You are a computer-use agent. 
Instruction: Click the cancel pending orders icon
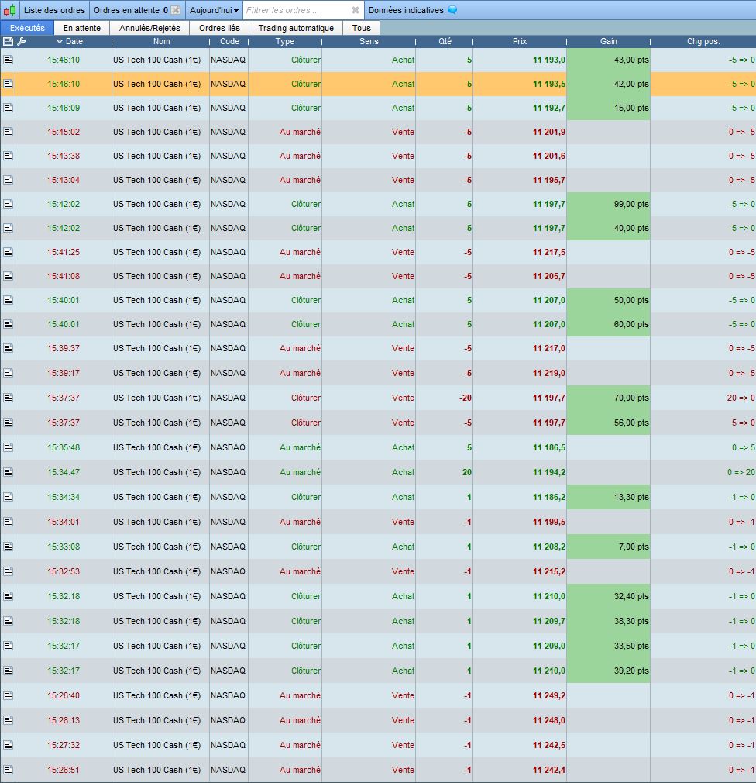tap(175, 10)
